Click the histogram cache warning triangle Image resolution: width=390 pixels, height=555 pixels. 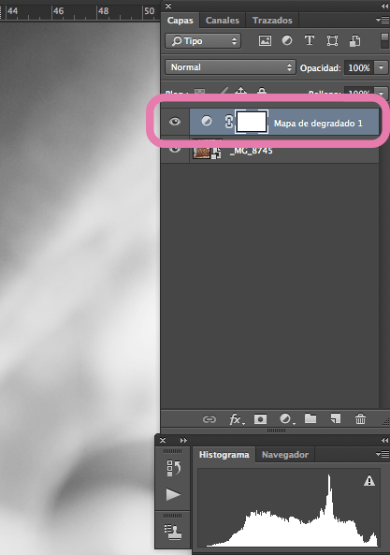click(369, 481)
